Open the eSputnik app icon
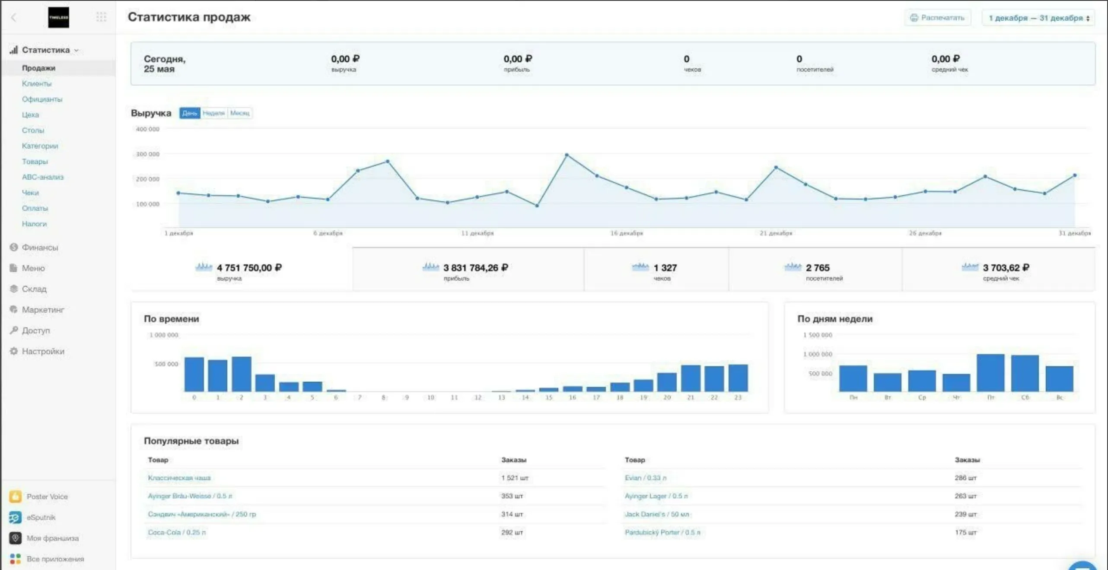The height and width of the screenshot is (570, 1108). click(15, 517)
